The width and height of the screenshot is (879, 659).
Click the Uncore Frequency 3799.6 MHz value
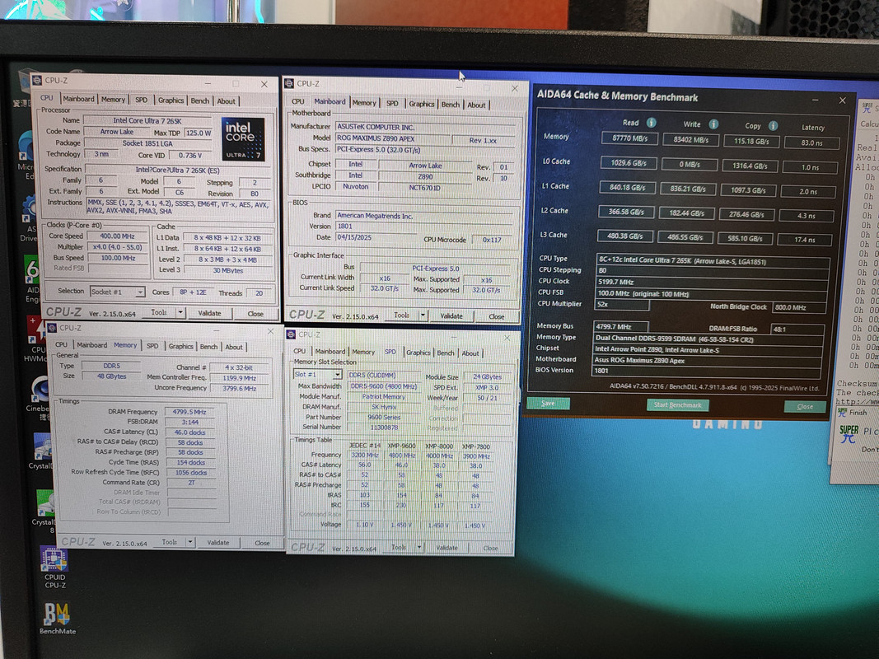click(x=240, y=388)
